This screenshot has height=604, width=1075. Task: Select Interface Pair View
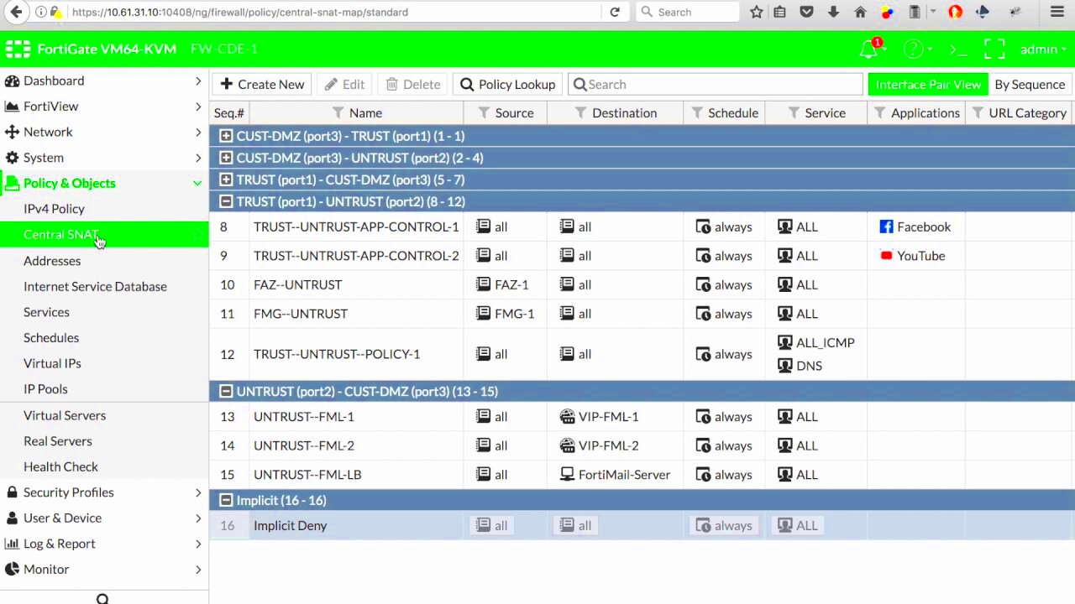point(928,84)
